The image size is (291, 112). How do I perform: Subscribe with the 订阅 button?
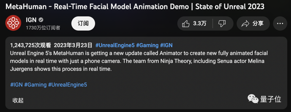(x=83, y=23)
